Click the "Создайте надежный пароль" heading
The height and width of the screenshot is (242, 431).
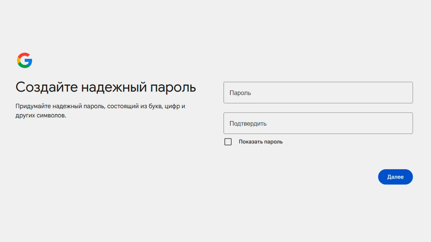pyautogui.click(x=106, y=87)
